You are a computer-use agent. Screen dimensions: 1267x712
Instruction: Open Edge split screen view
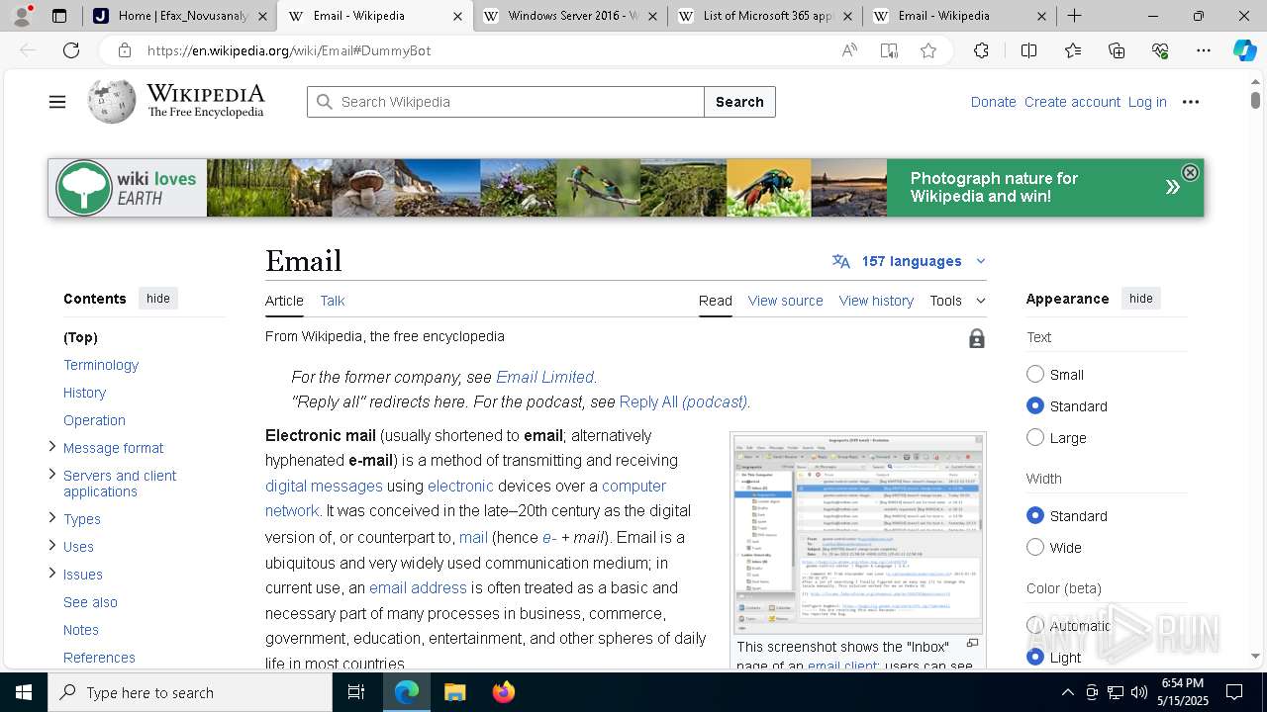point(1028,50)
